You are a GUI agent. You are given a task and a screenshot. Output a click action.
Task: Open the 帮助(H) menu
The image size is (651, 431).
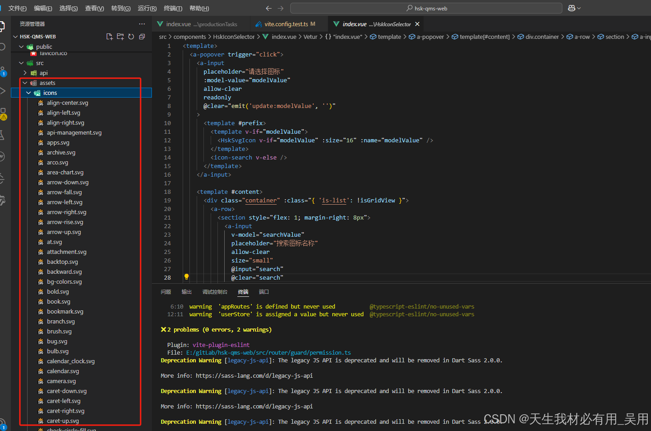pyautogui.click(x=199, y=8)
